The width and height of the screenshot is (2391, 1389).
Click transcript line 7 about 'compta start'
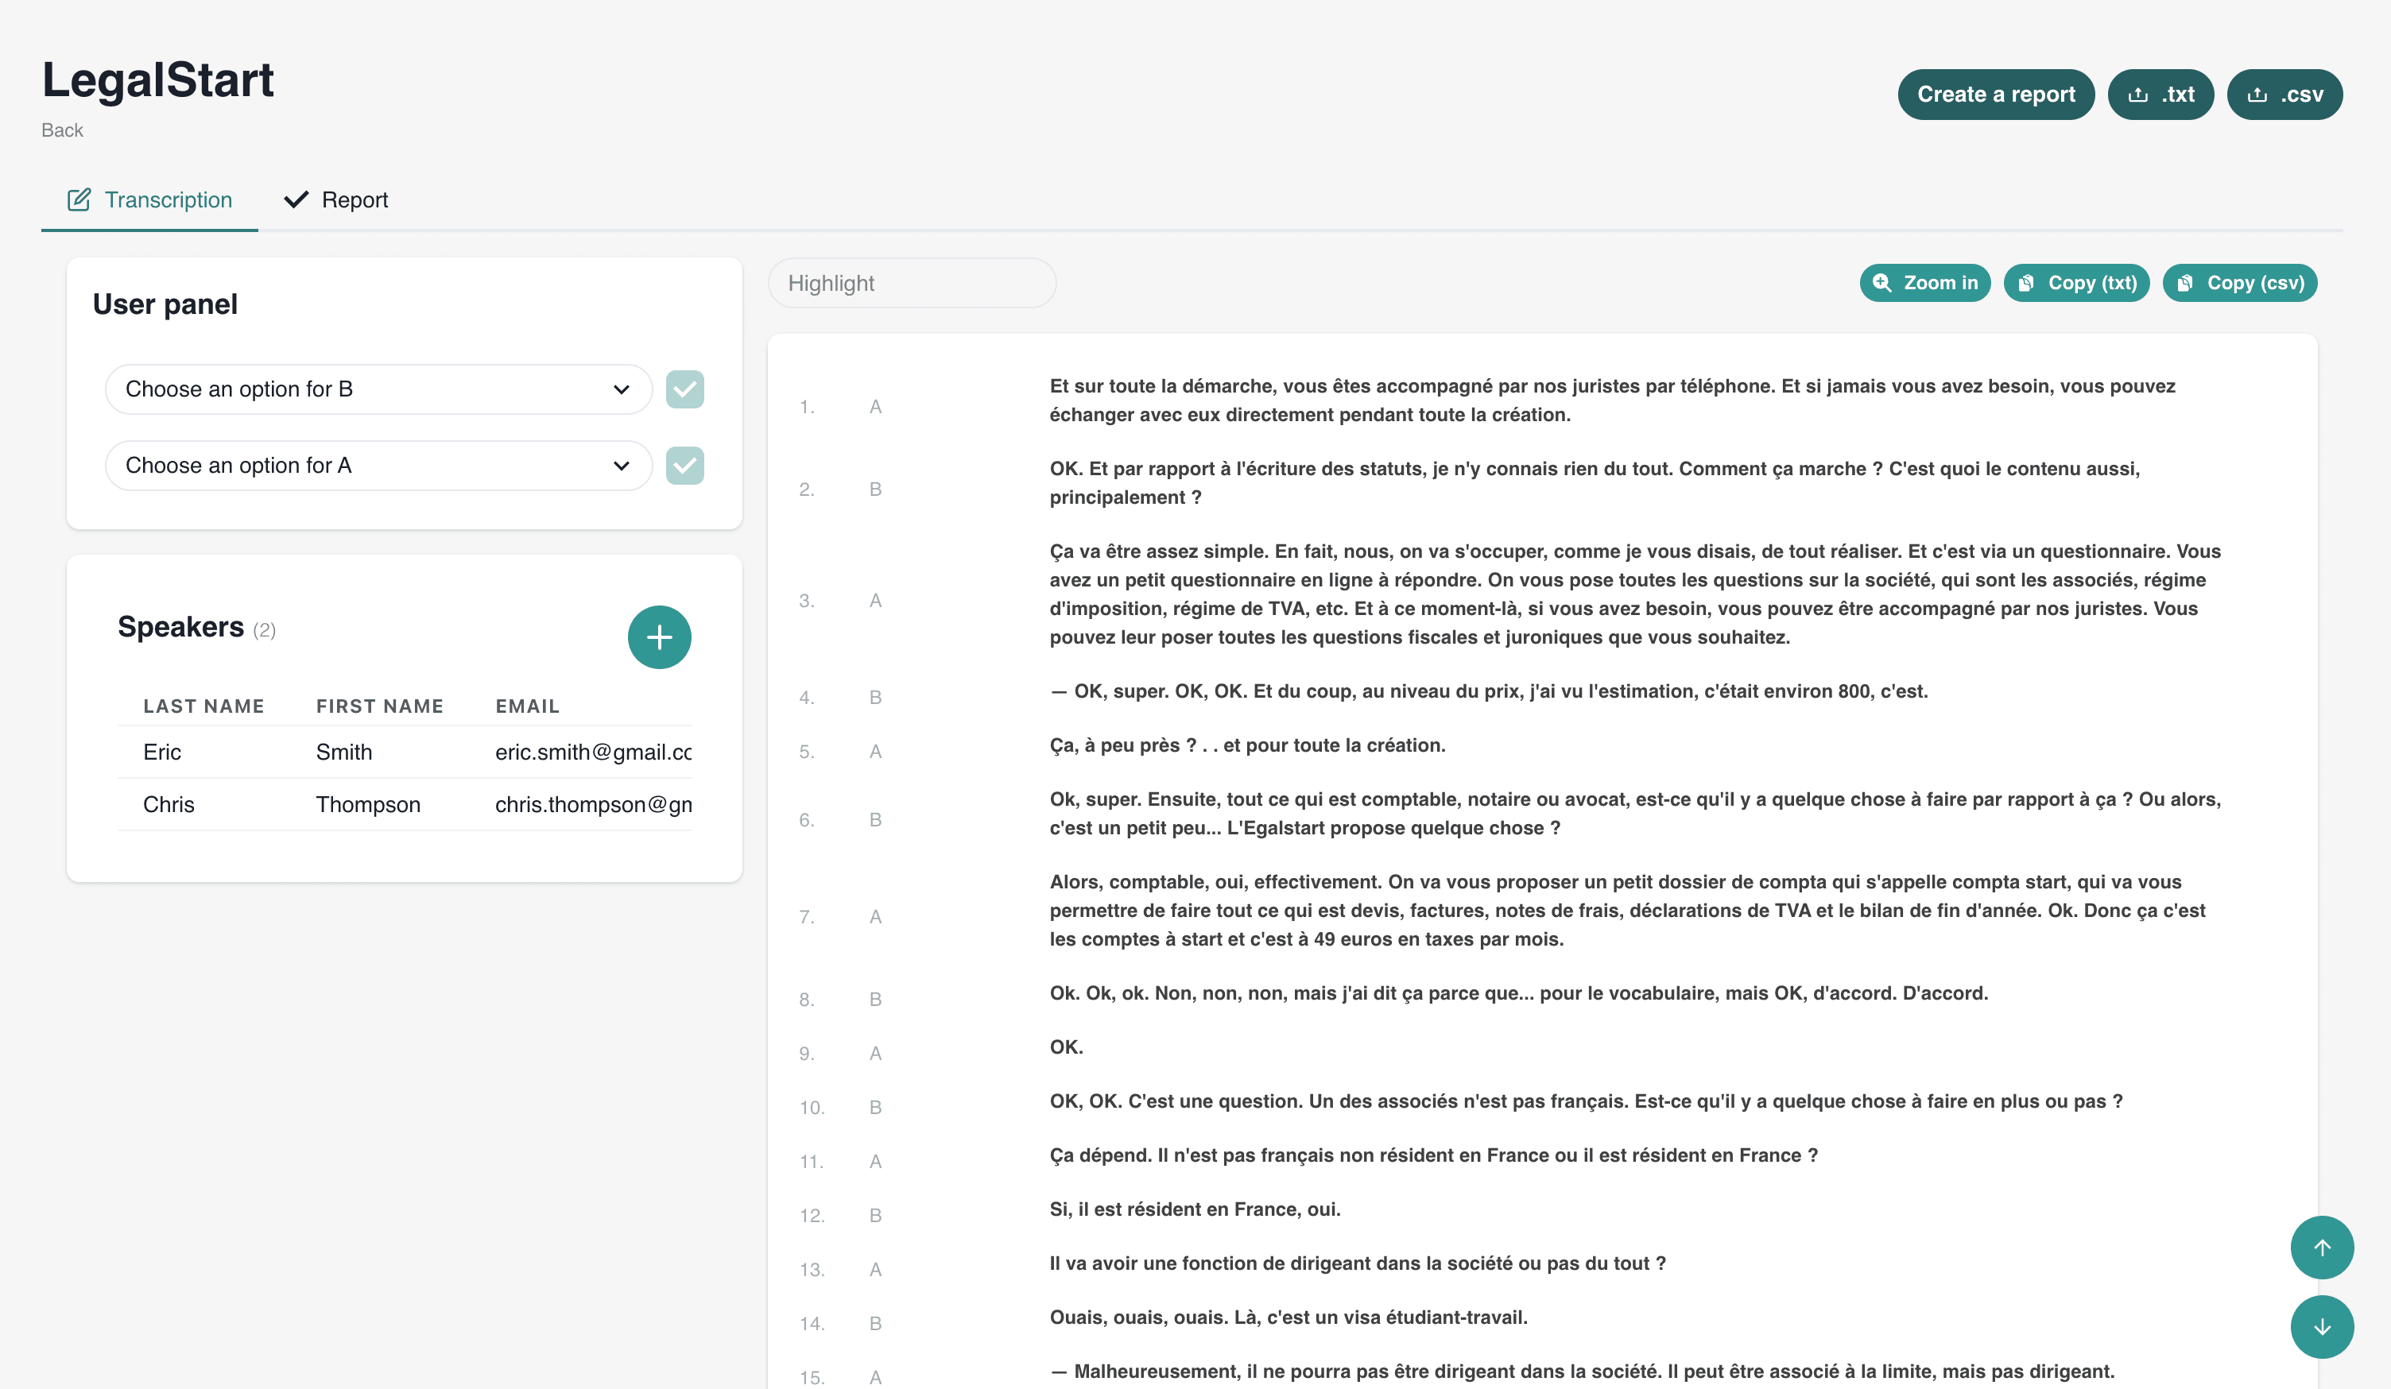pyautogui.click(x=1627, y=911)
